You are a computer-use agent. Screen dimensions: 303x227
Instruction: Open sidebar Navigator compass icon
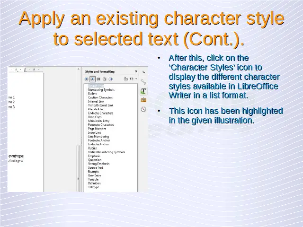[143, 109]
